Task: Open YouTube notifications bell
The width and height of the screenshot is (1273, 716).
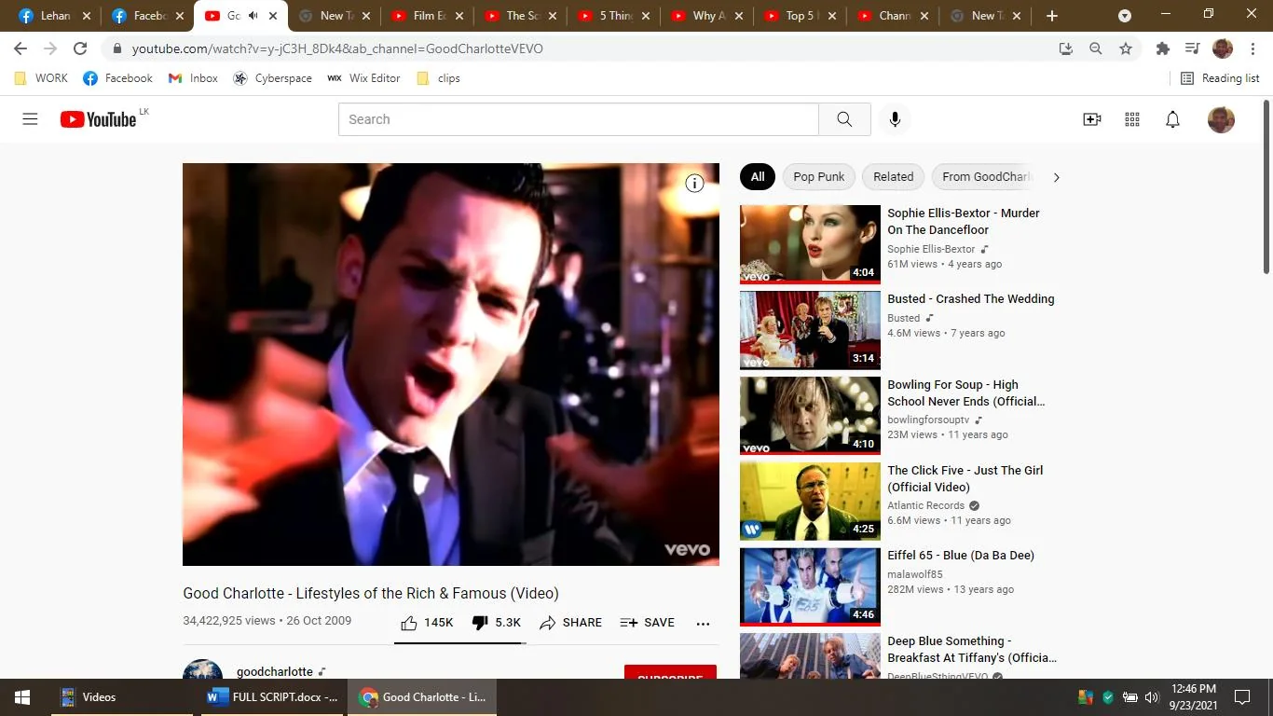Action: point(1172,119)
